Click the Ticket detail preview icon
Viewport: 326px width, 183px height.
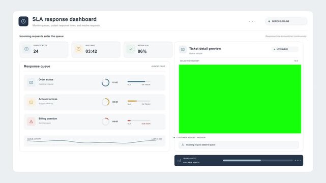point(183,49)
